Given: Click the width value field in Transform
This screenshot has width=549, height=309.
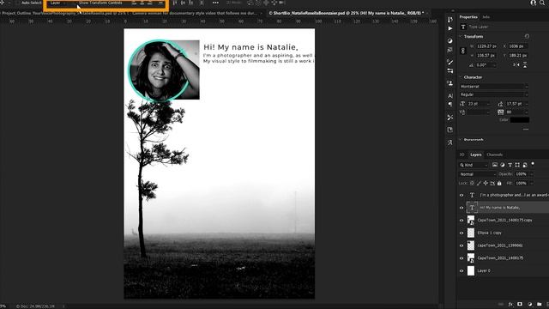Looking at the screenshot, I should 486,46.
